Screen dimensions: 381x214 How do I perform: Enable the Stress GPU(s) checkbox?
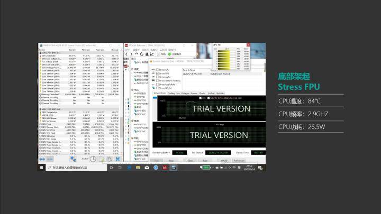[x=157, y=88]
